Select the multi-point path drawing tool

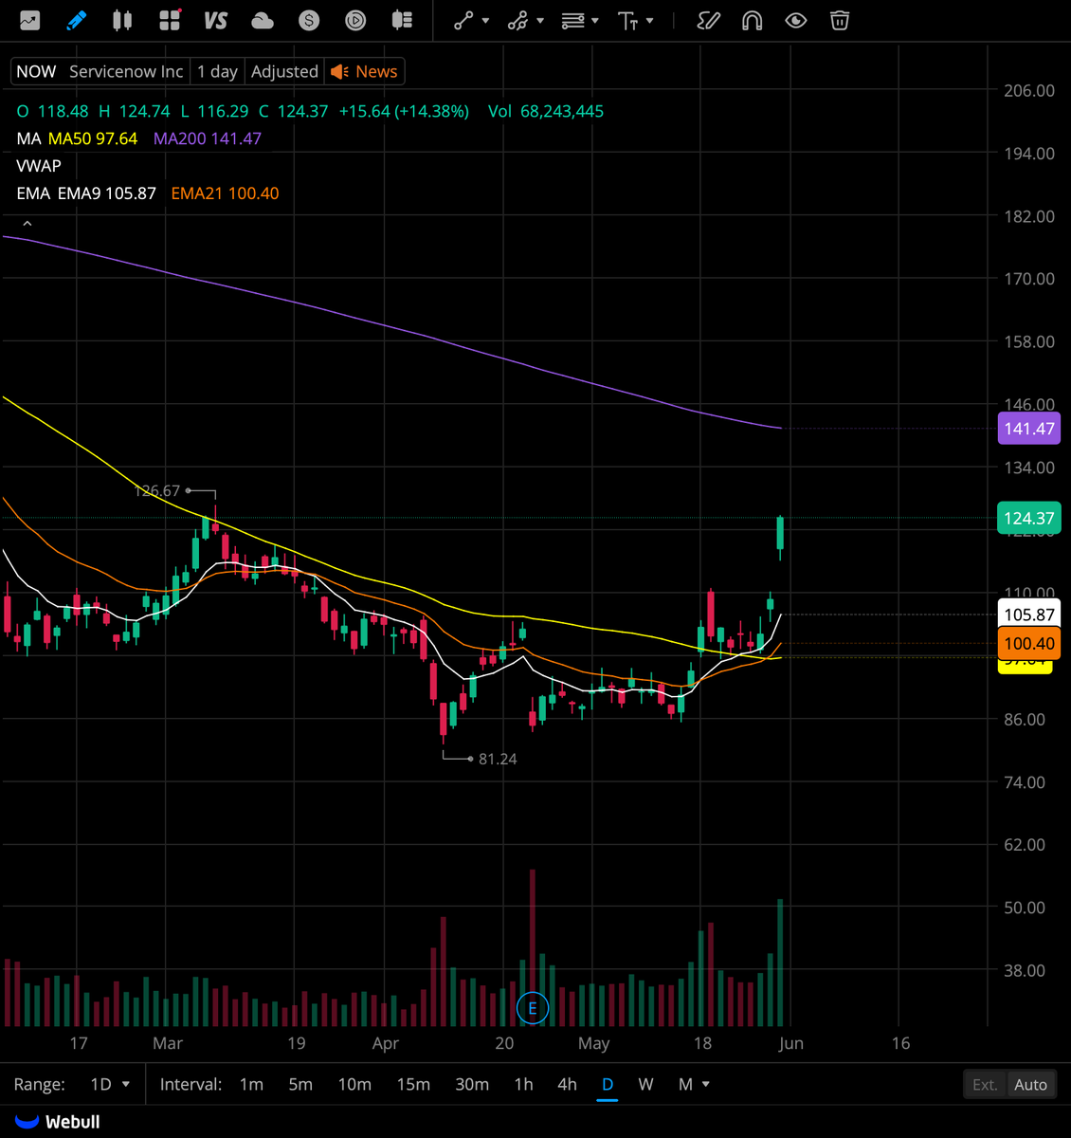pos(517,20)
